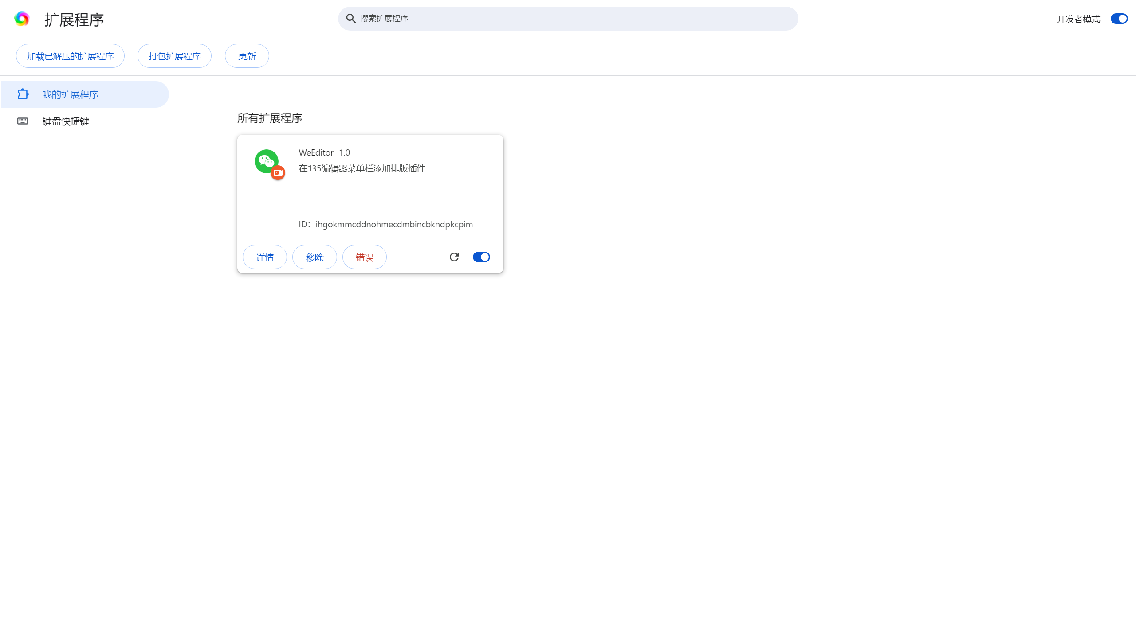This screenshot has height=631, width=1136.
Task: Open 键盘快捷键 sidebar page
Action: (x=66, y=121)
